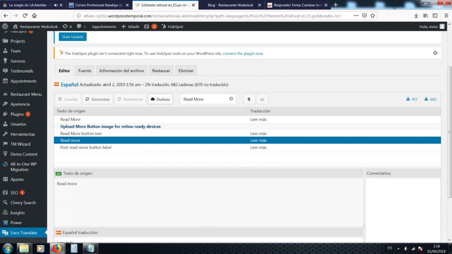Screen dimensions: 452x254
Task: Open Windows Start button
Action: click(7, 248)
